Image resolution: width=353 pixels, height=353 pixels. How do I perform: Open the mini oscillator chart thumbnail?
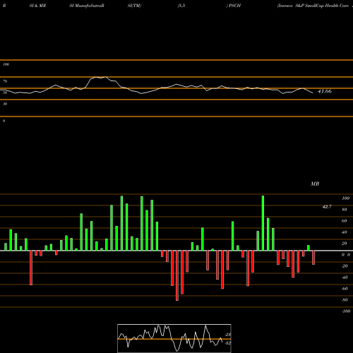point(174,338)
